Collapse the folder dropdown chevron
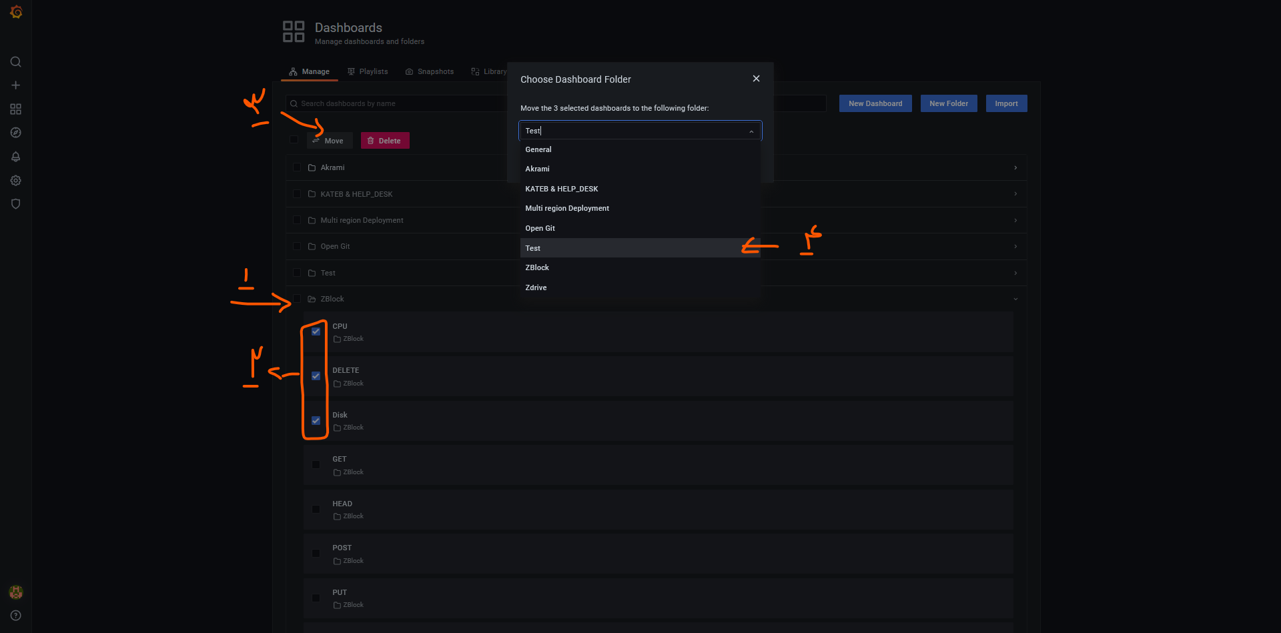The width and height of the screenshot is (1281, 633). click(751, 131)
